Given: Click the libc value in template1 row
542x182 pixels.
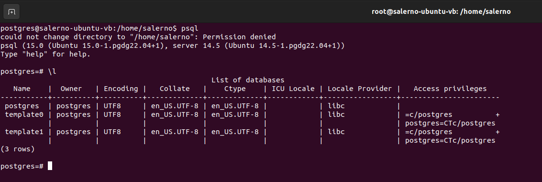Looking at the screenshot, I should coord(336,132).
